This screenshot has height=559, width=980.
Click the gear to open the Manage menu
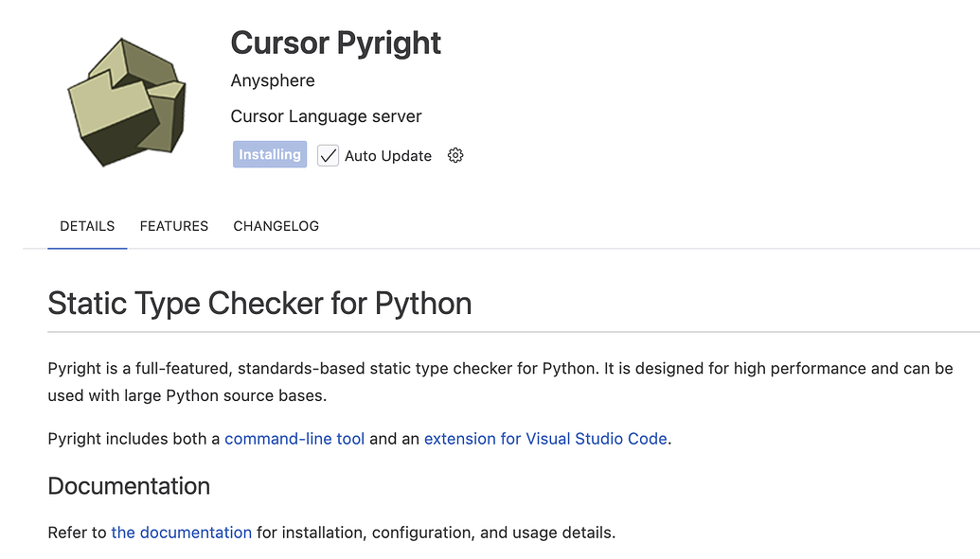pos(454,154)
